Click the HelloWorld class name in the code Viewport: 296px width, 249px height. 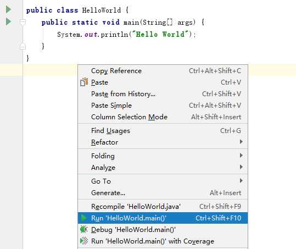(x=102, y=10)
